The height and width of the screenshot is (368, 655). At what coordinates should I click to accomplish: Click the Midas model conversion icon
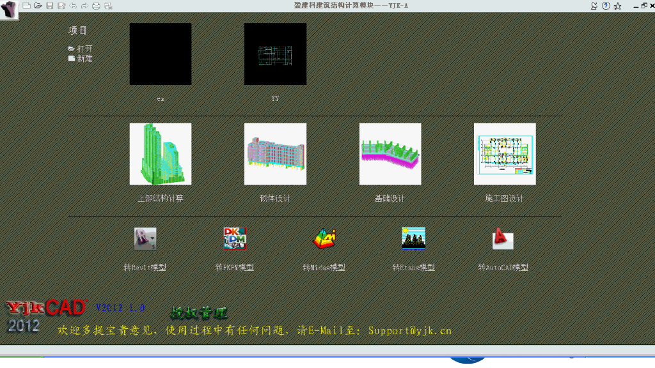pos(324,239)
